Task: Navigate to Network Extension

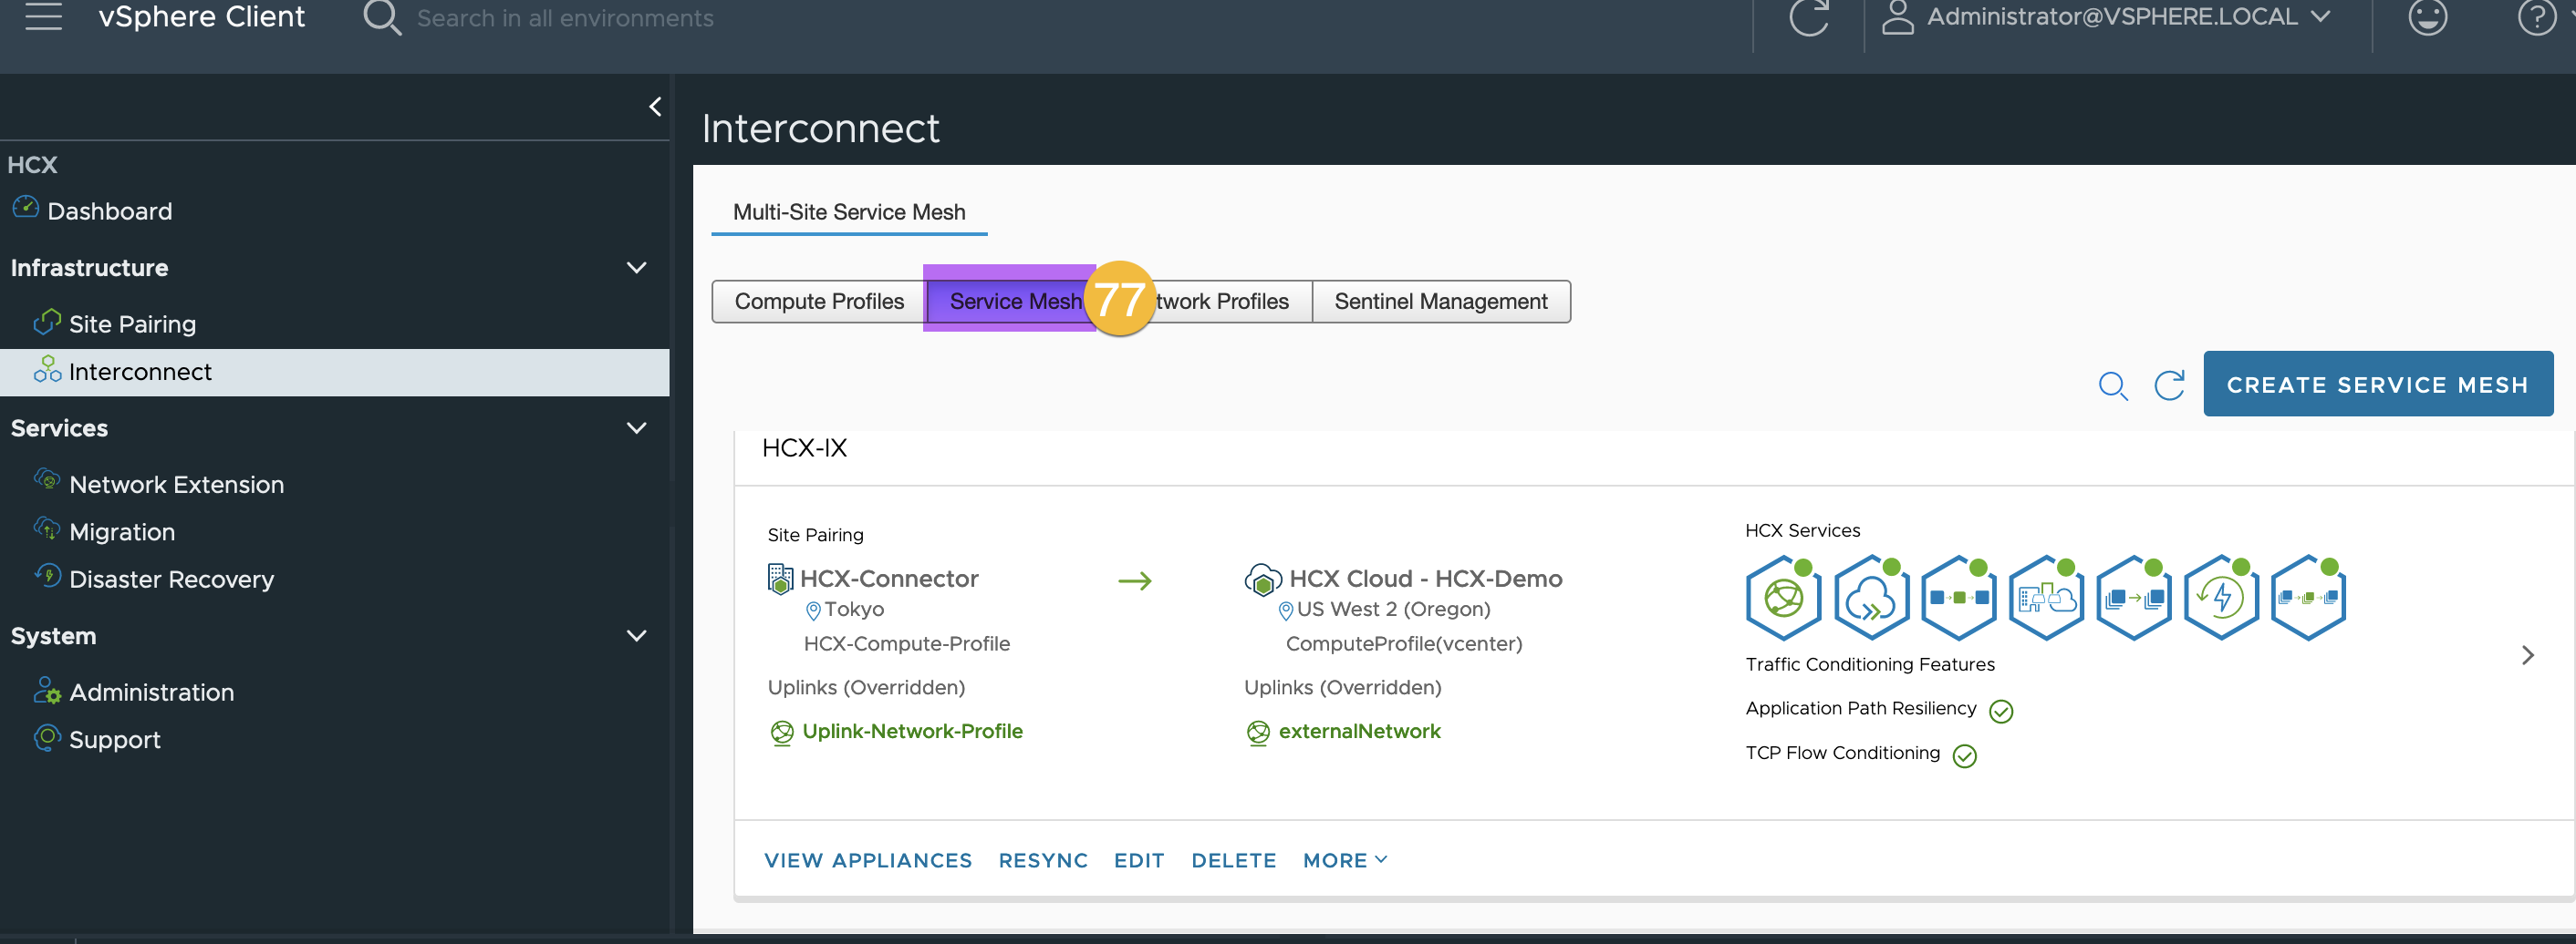Action: pos(177,485)
